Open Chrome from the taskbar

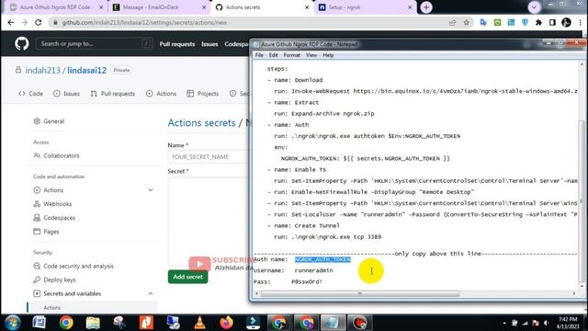[x=66, y=323]
